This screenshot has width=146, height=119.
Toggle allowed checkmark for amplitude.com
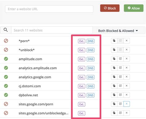coord(6,59)
